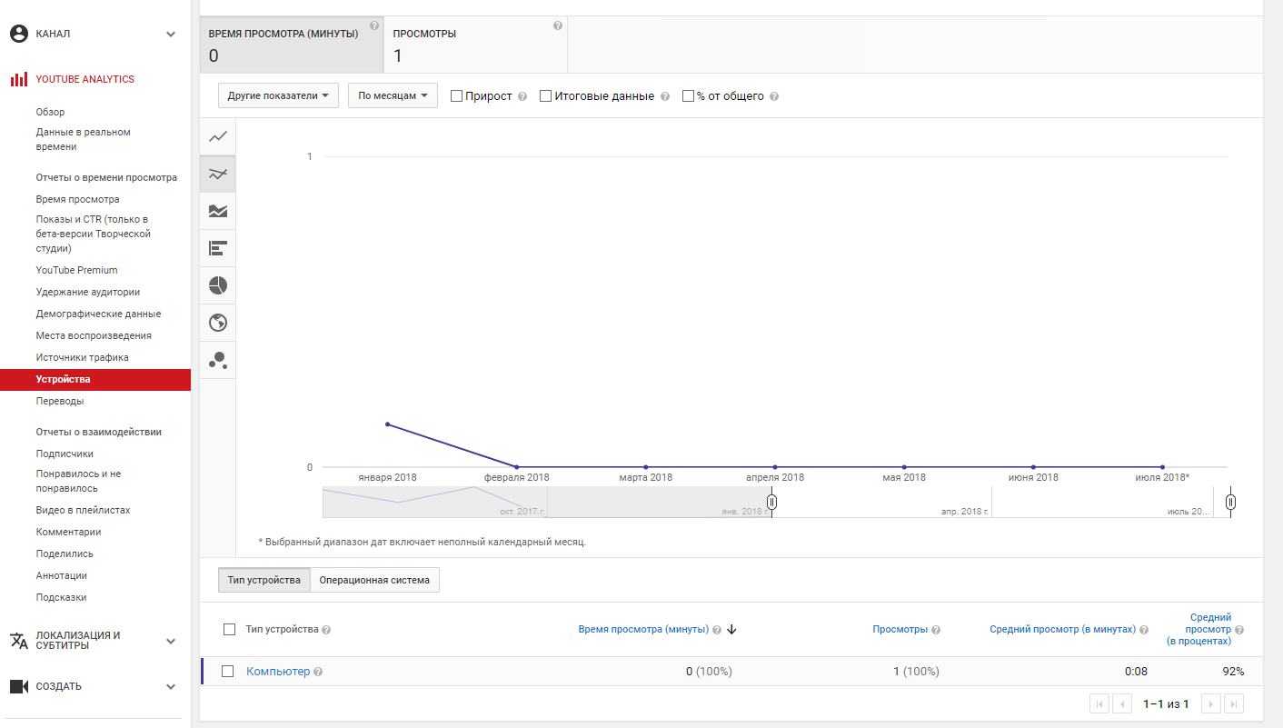
Task: Select the stacked area chart icon
Action: click(x=218, y=211)
